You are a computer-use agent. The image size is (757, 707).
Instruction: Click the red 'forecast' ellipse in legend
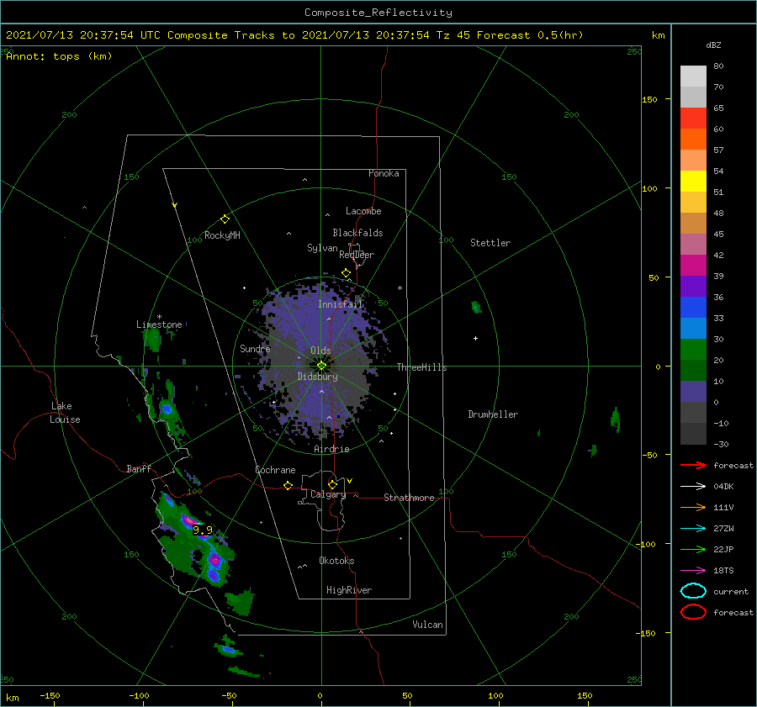click(x=693, y=612)
